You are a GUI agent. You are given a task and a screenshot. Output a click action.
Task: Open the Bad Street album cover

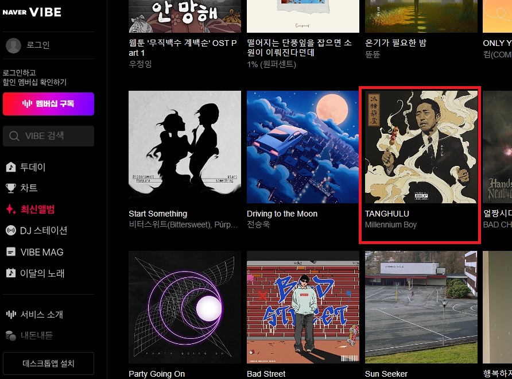(303, 307)
